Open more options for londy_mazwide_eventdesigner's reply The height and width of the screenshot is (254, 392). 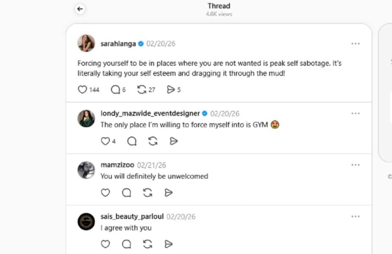[x=356, y=113]
